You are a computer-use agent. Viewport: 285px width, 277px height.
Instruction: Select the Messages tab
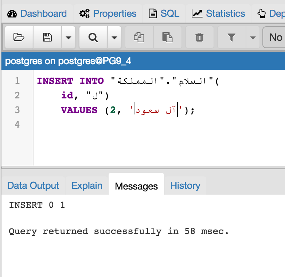coord(136,186)
